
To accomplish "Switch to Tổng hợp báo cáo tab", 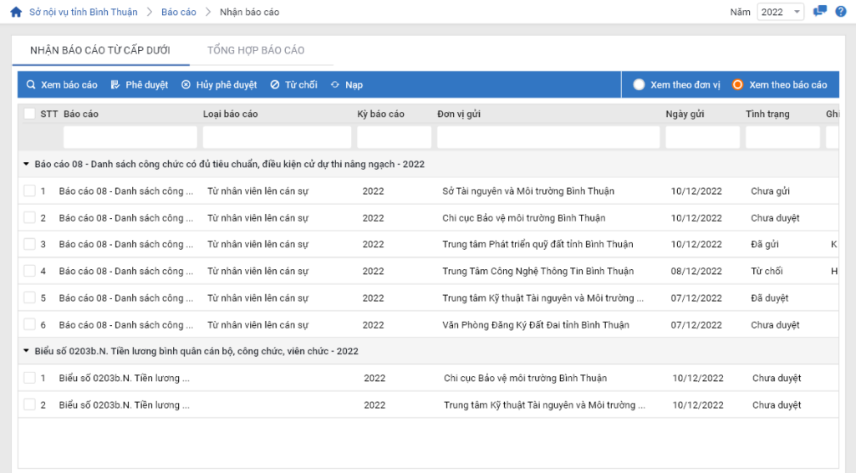I will 256,50.
